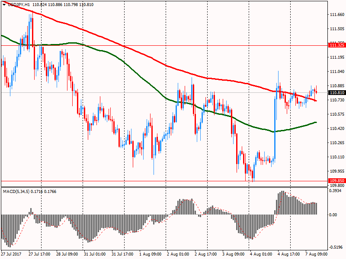Click the 111.505 price scale value

point(337,29)
